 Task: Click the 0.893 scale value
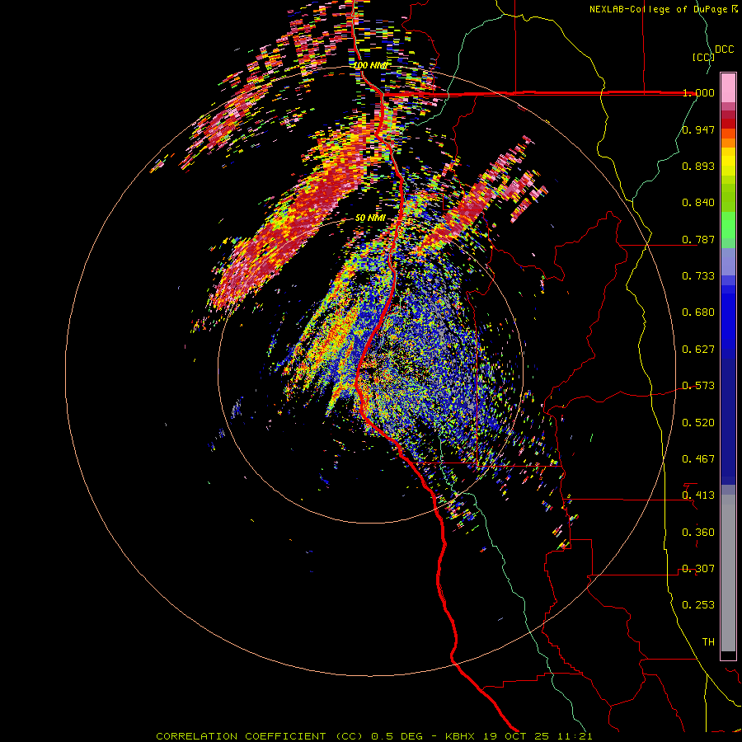coord(698,166)
